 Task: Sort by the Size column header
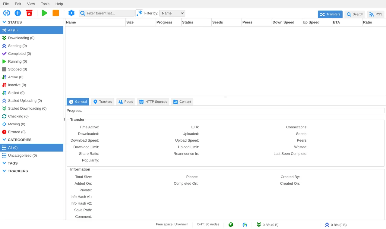(x=141, y=22)
